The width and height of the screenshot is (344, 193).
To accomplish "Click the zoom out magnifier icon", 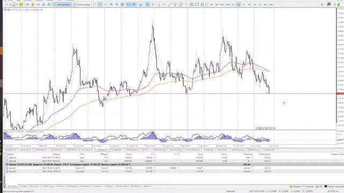I will click(x=117, y=5).
